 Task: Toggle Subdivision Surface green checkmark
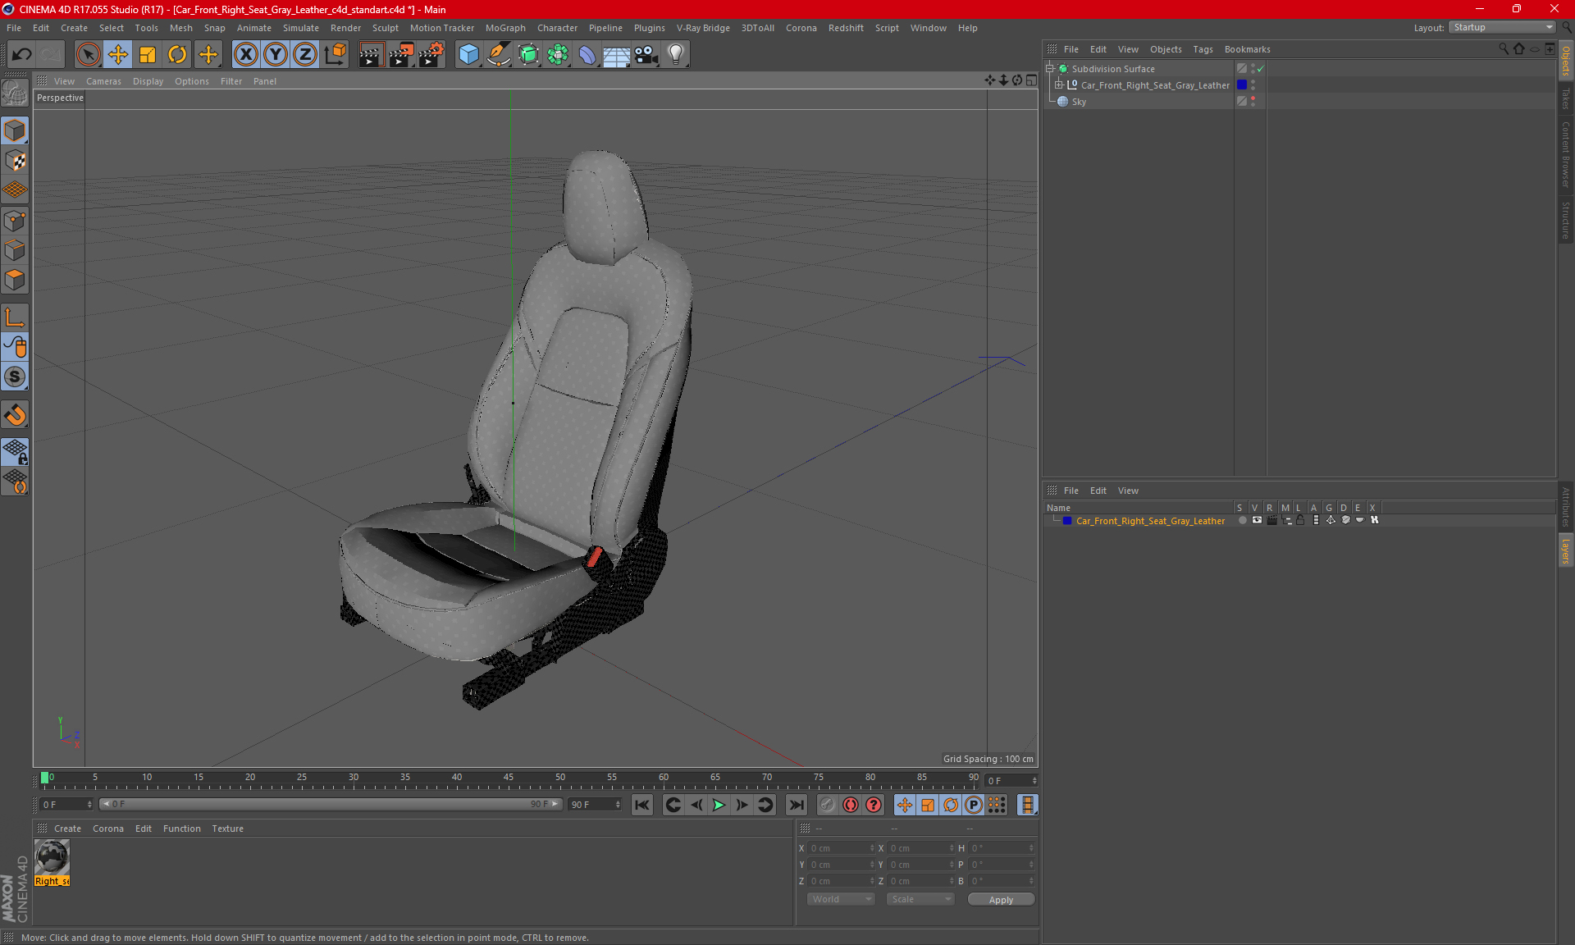(x=1261, y=69)
